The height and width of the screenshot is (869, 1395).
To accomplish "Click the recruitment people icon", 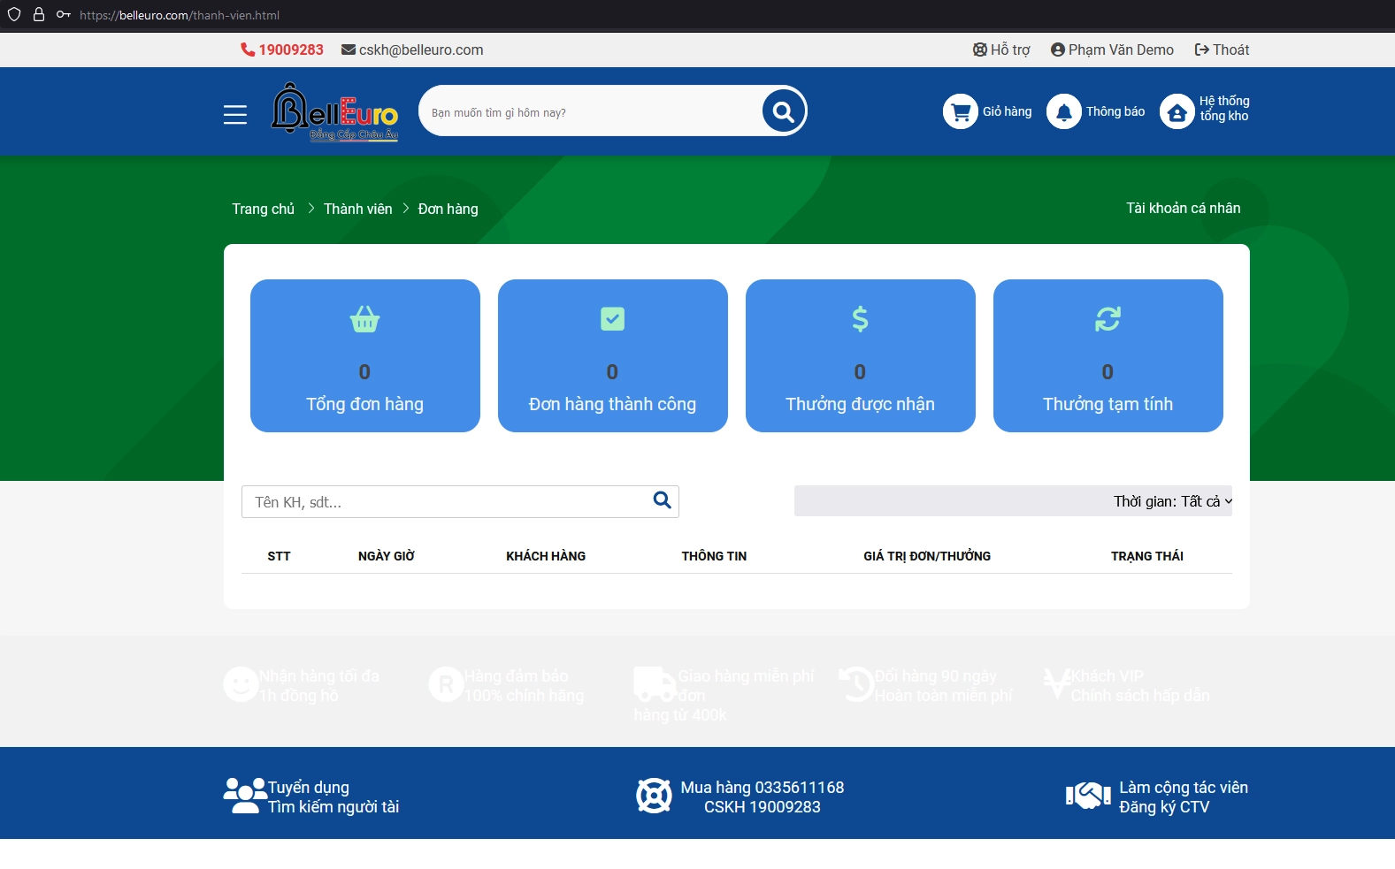I will tap(244, 796).
